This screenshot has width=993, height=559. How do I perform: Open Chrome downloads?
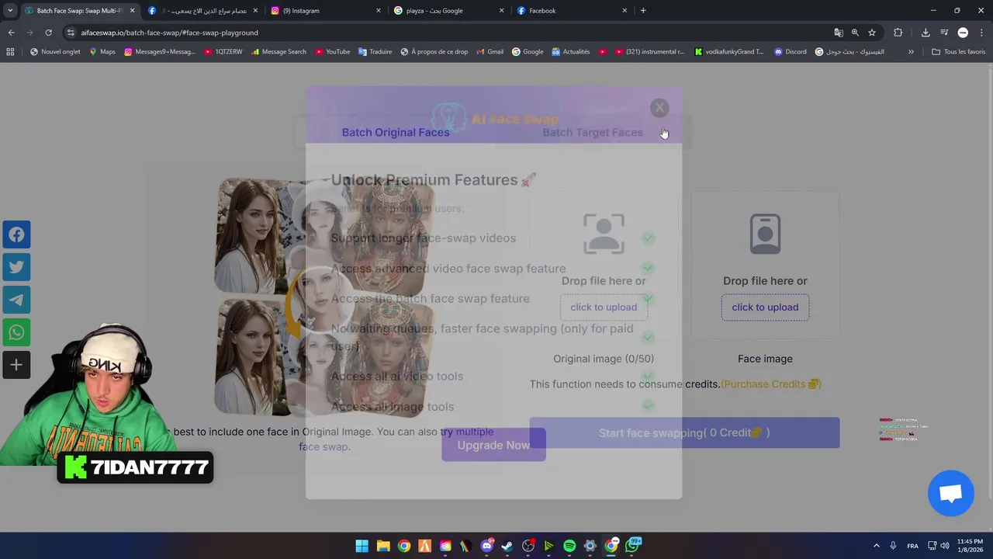(x=926, y=33)
